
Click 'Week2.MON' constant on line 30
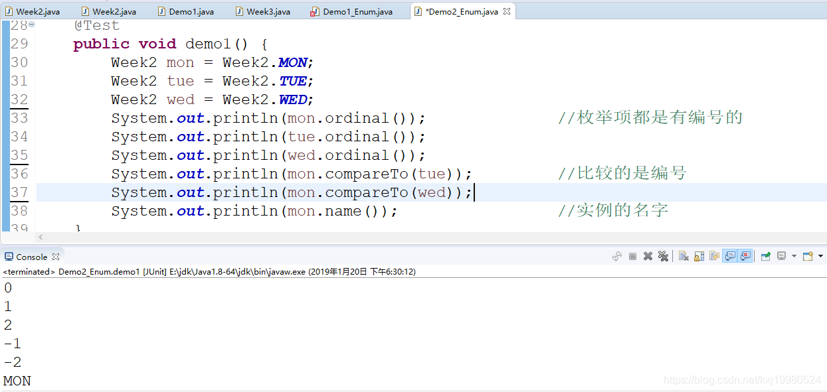click(x=264, y=62)
